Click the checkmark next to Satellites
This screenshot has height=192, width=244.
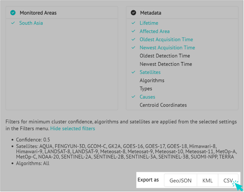(x=133, y=72)
